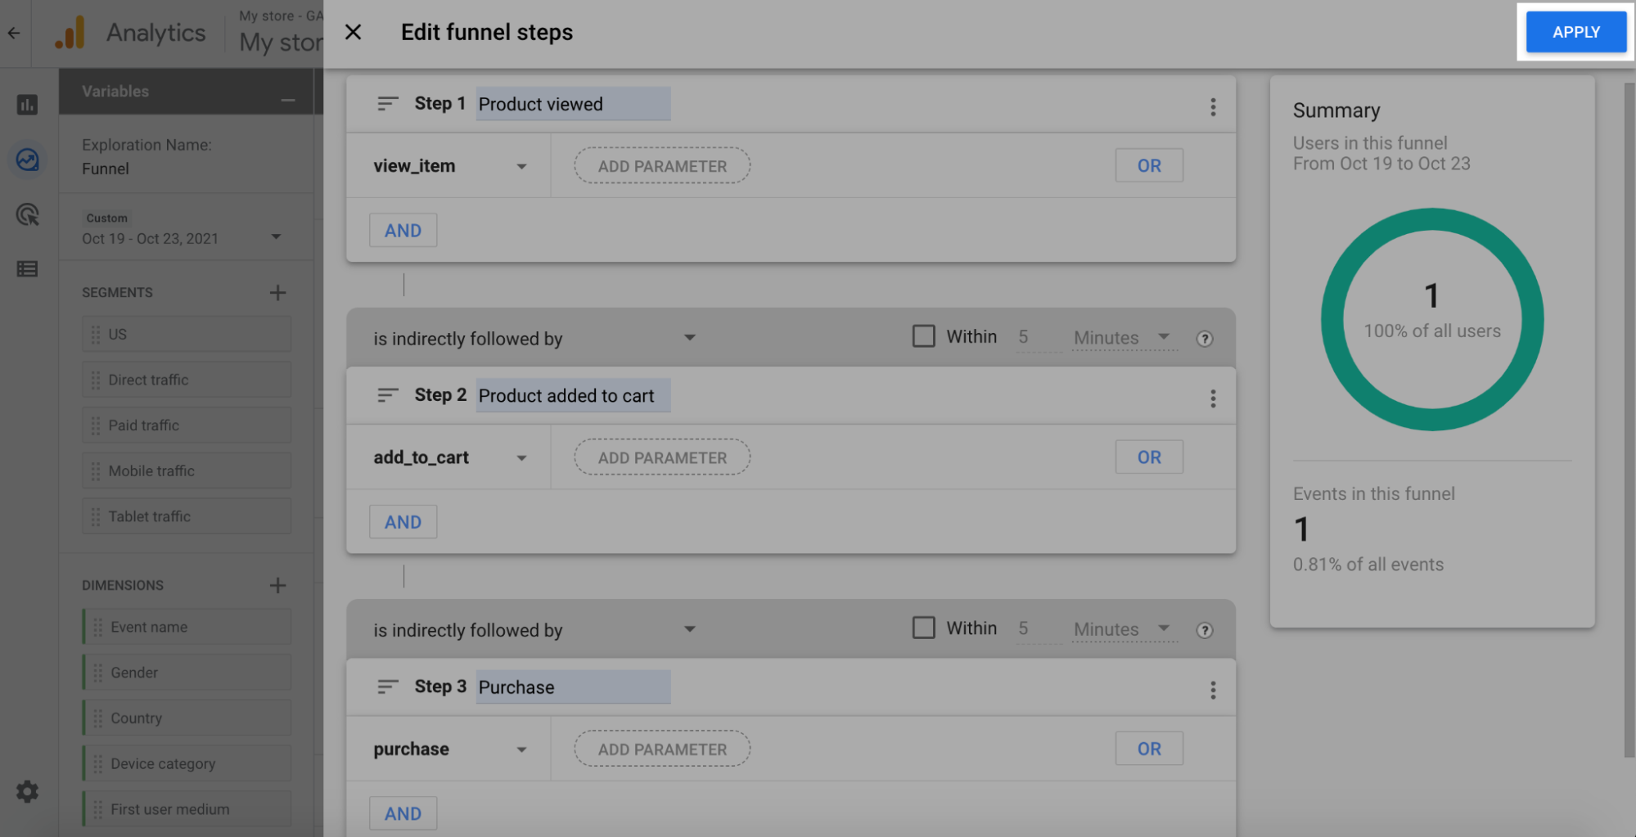Open the Reports icon in left sidebar

click(27, 106)
